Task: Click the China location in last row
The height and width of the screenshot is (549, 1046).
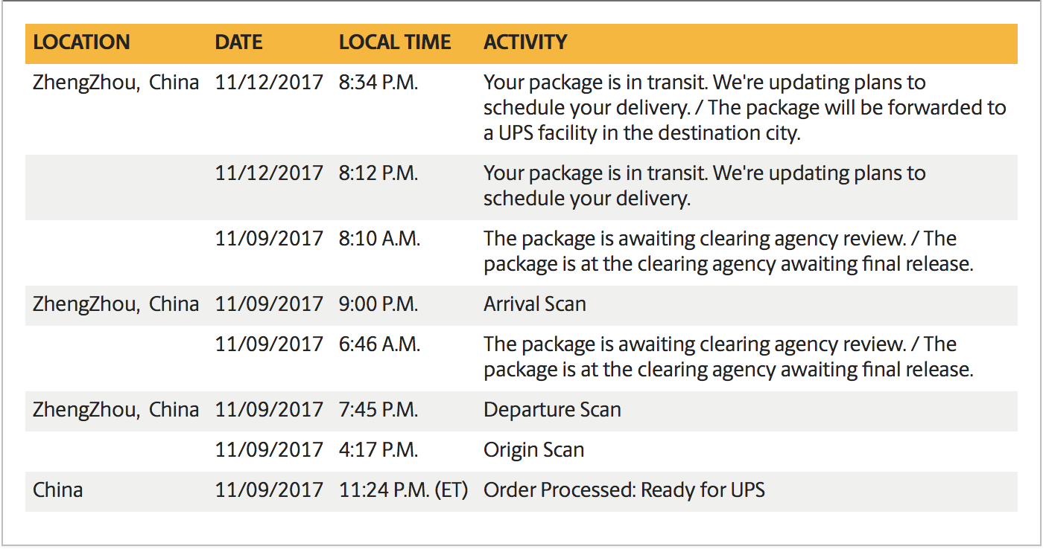Action: [x=57, y=490]
